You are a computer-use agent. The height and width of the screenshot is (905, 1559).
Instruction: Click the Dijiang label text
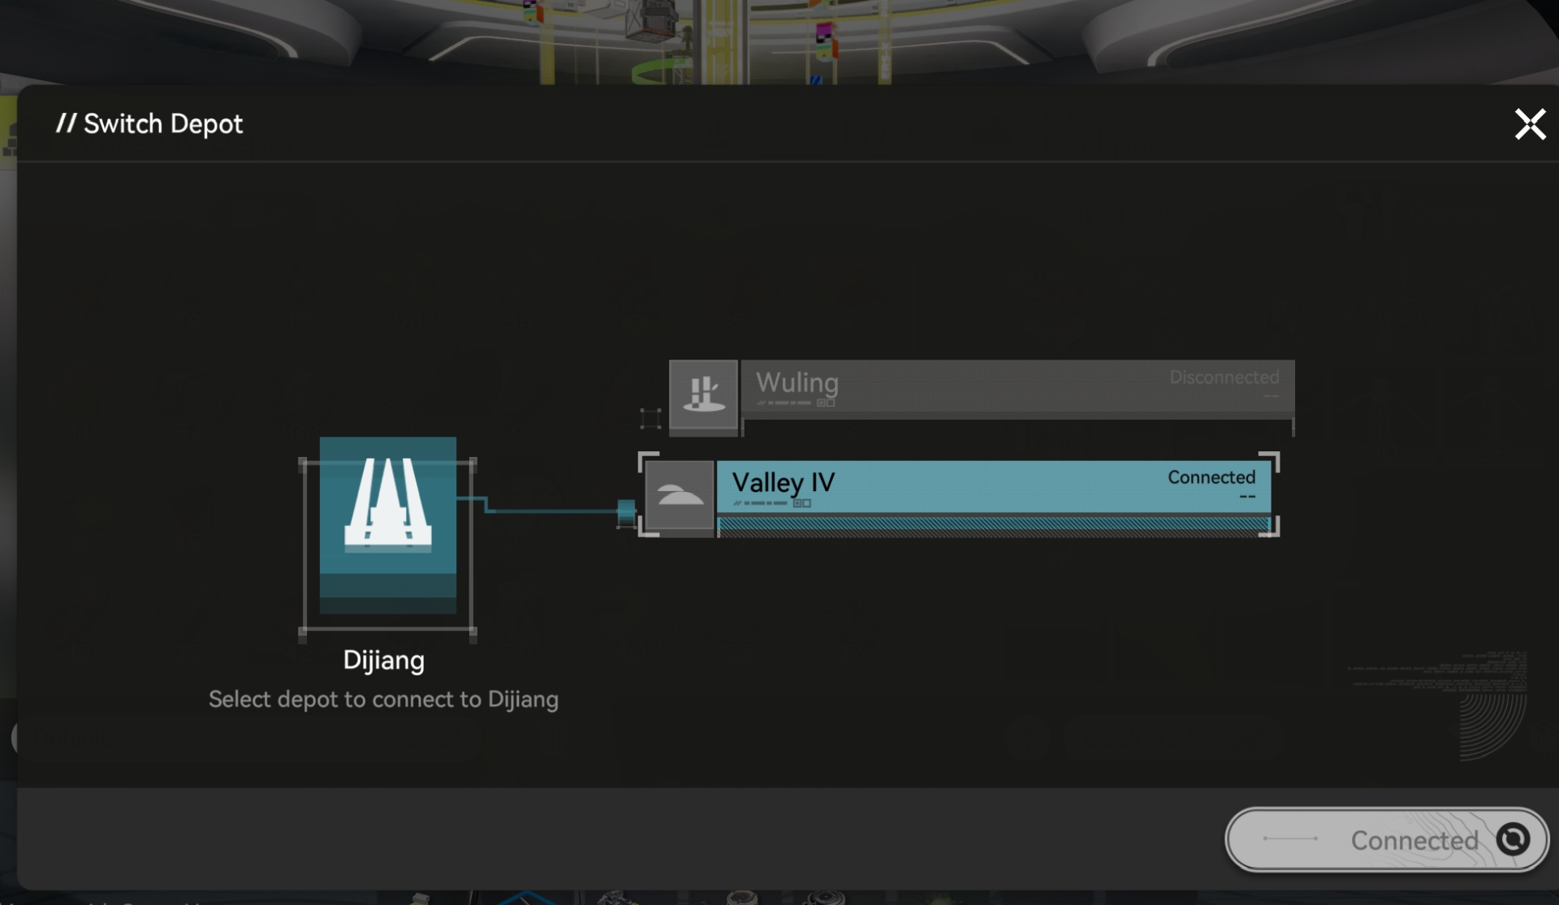(x=383, y=660)
